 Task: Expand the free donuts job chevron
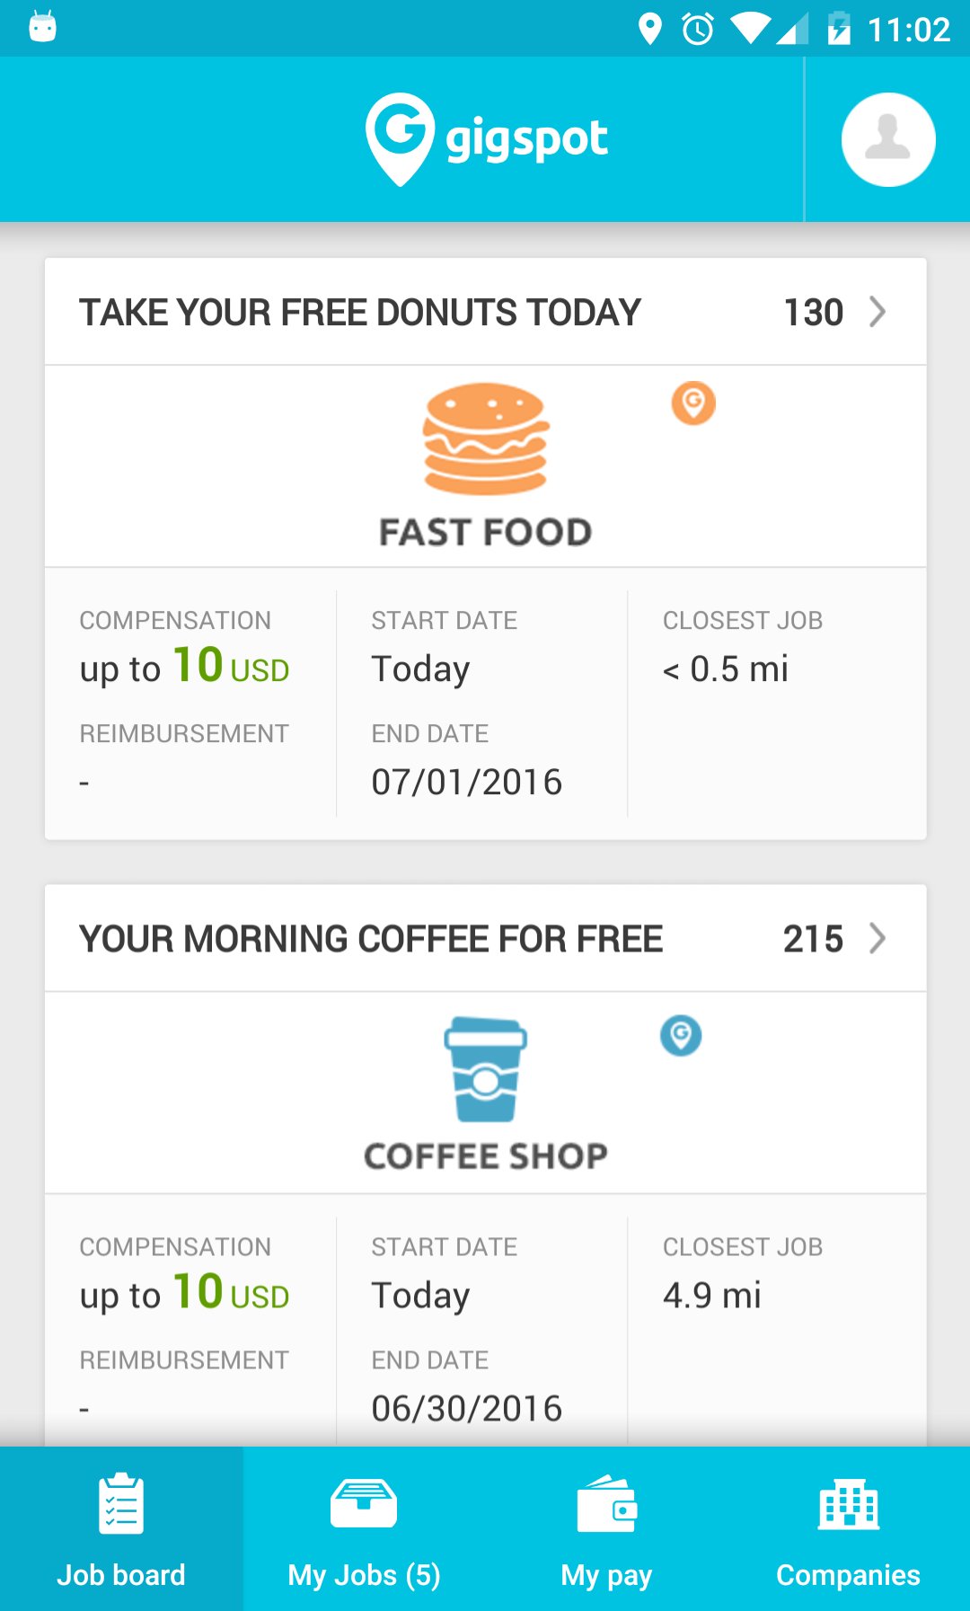pyautogui.click(x=877, y=312)
